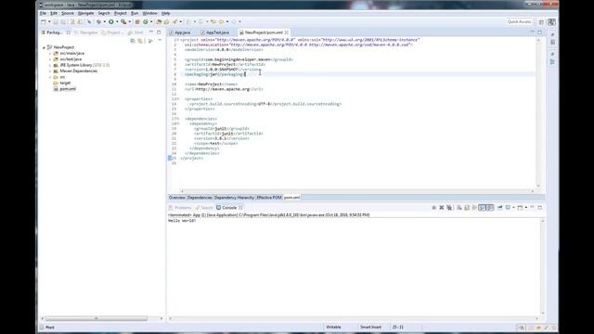Switch to the Problems view tab
Screen dimensions: 594x334
pos(180,208)
